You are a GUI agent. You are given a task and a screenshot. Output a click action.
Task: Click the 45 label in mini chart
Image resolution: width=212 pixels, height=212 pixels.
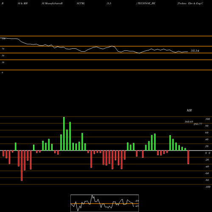point(137,206)
